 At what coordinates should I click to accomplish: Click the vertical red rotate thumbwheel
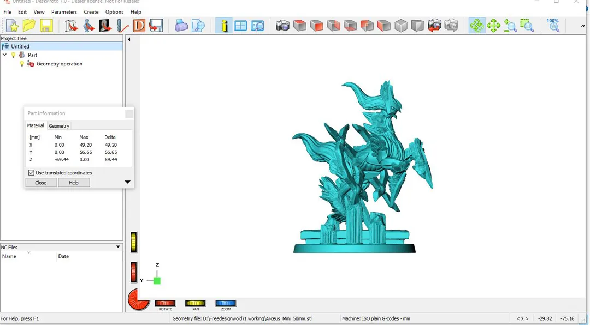pyautogui.click(x=133, y=273)
